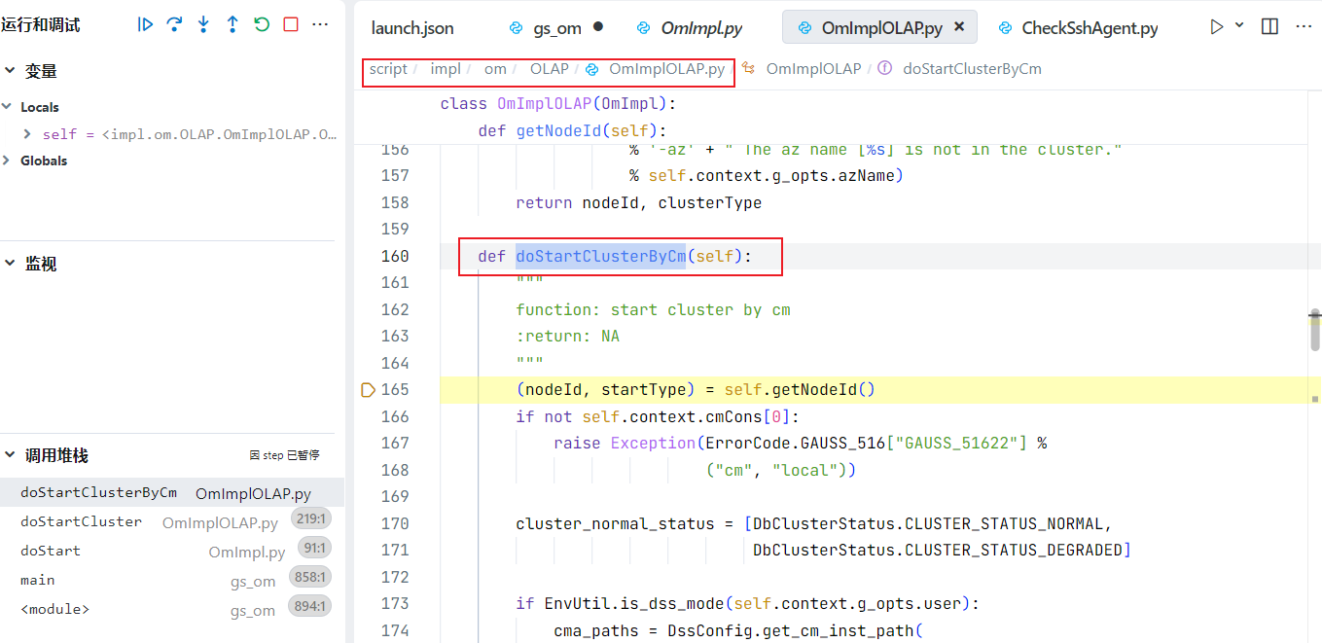The image size is (1322, 643).
Task: Click OmImplOLAP.py in the breadcrumb
Action: pos(666,69)
